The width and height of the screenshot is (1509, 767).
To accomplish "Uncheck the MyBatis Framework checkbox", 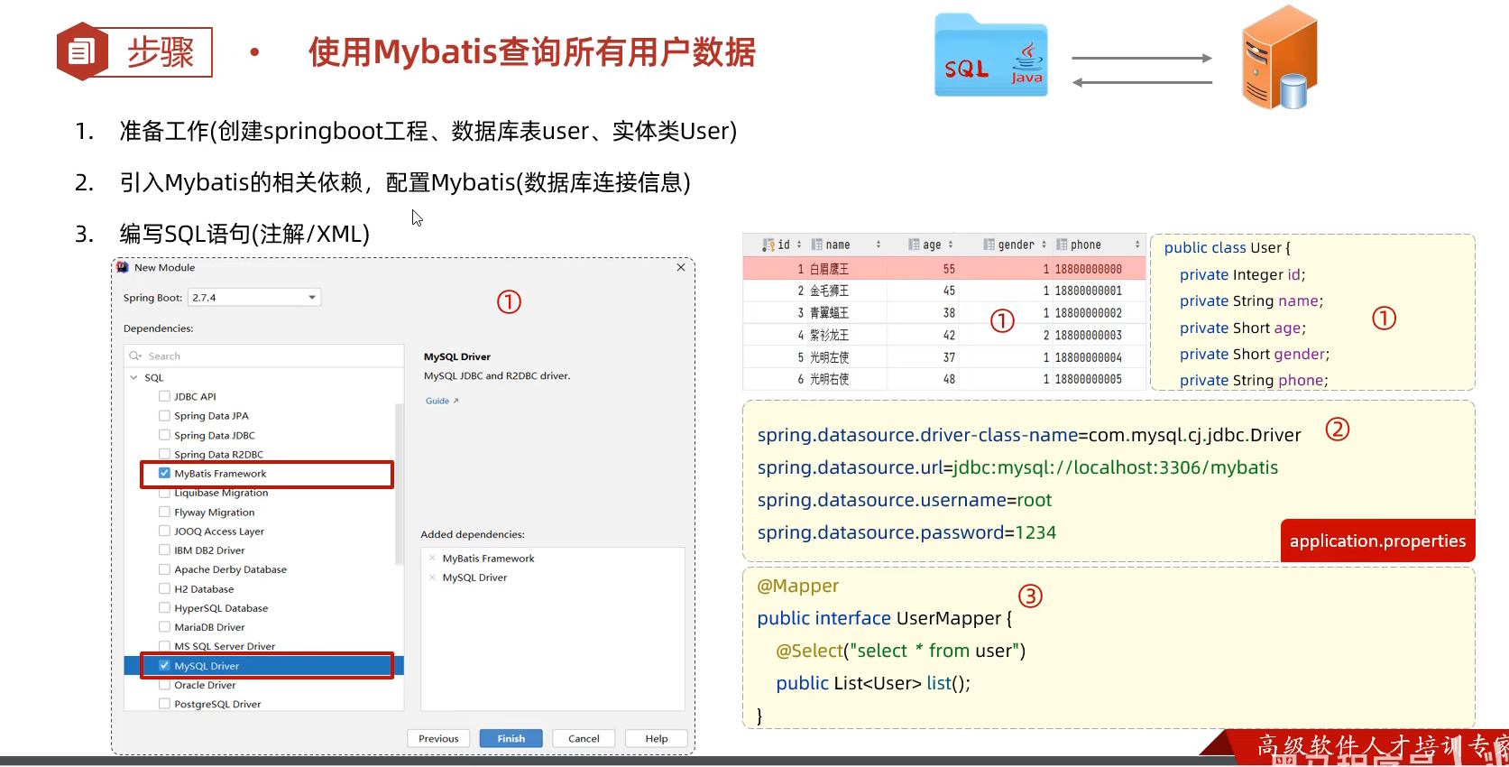I will [164, 474].
